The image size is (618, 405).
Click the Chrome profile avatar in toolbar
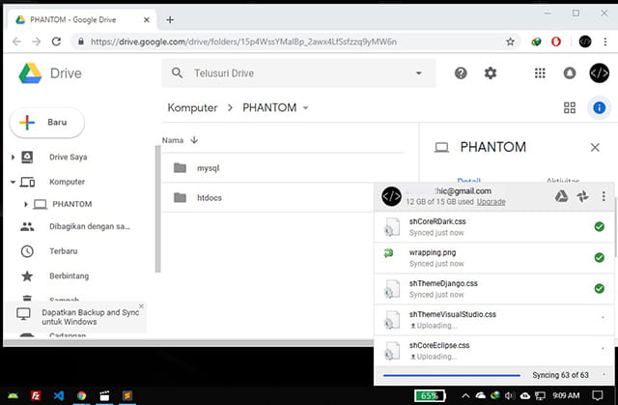[x=585, y=42]
